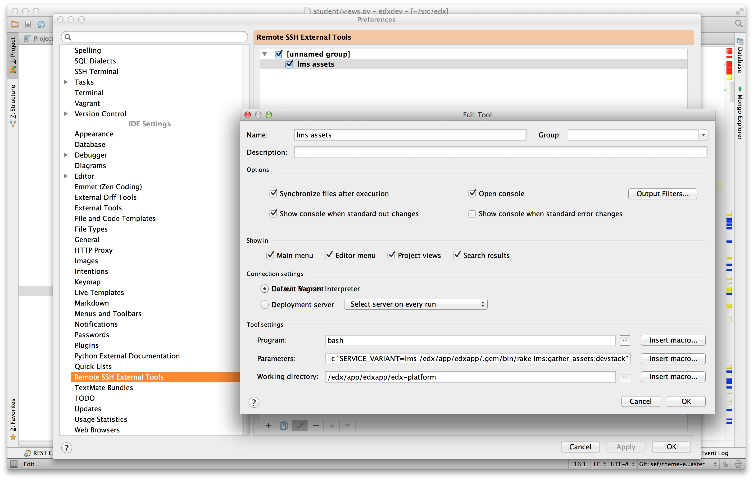Click the remove minus icon in bottom toolbar
The image size is (753, 480).
click(x=316, y=425)
